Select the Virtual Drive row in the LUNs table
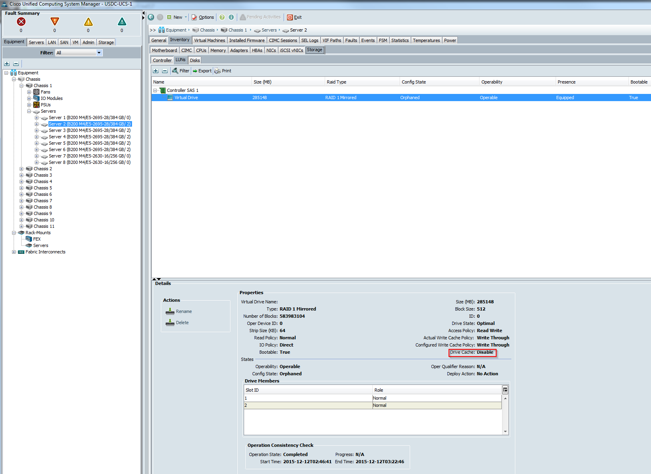Image resolution: width=651 pixels, height=474 pixels. pos(240,97)
